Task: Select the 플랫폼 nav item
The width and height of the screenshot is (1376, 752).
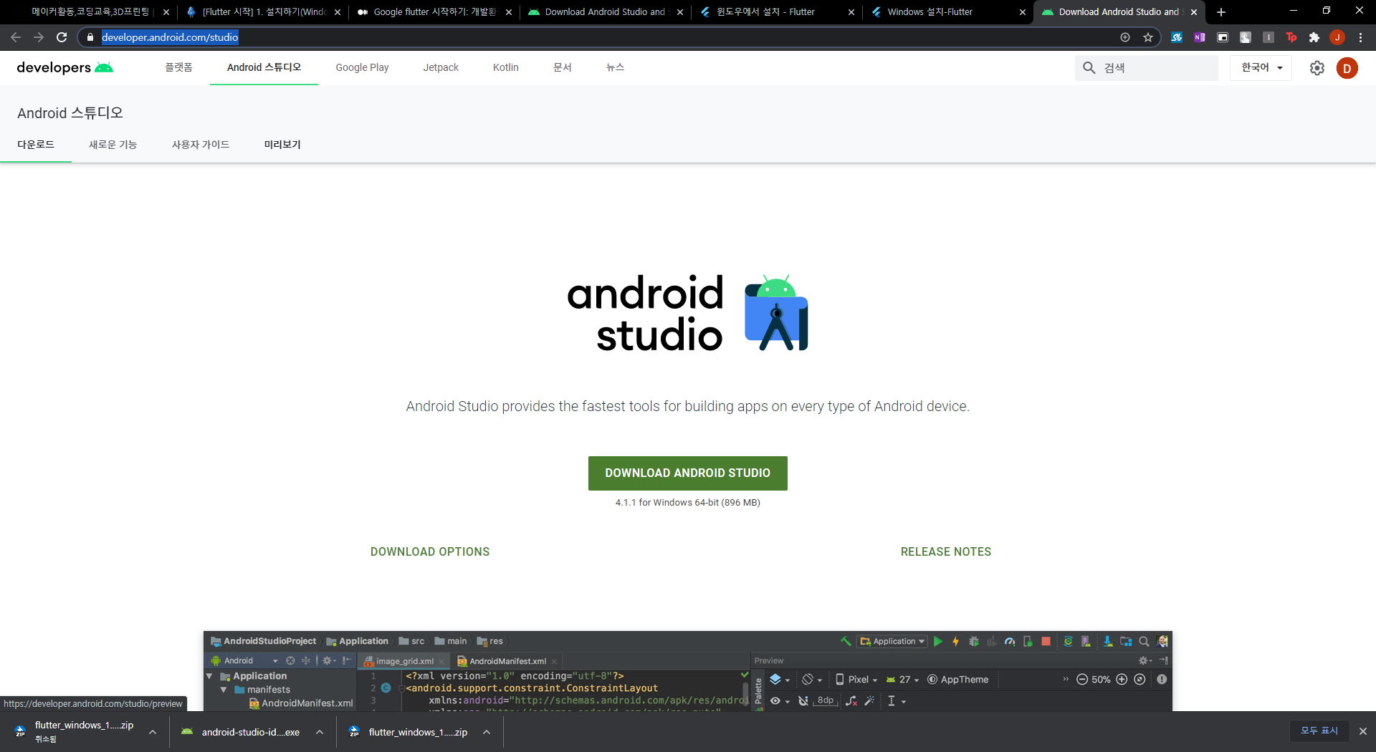Action: click(x=178, y=67)
